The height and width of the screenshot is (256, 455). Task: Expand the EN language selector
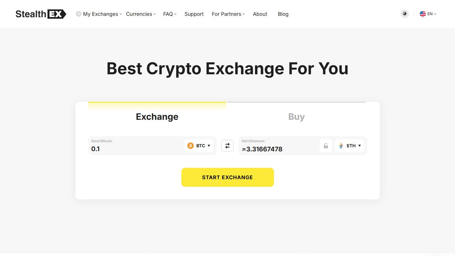click(428, 14)
